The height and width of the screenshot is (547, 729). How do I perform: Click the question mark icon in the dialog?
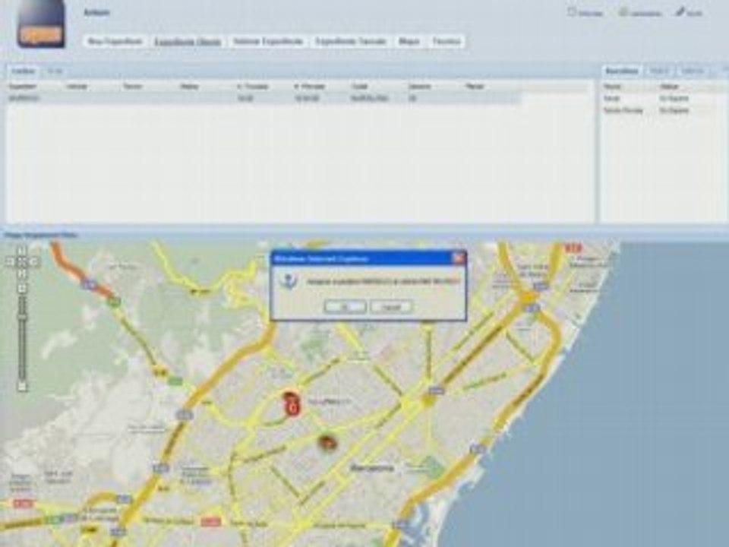(x=289, y=281)
